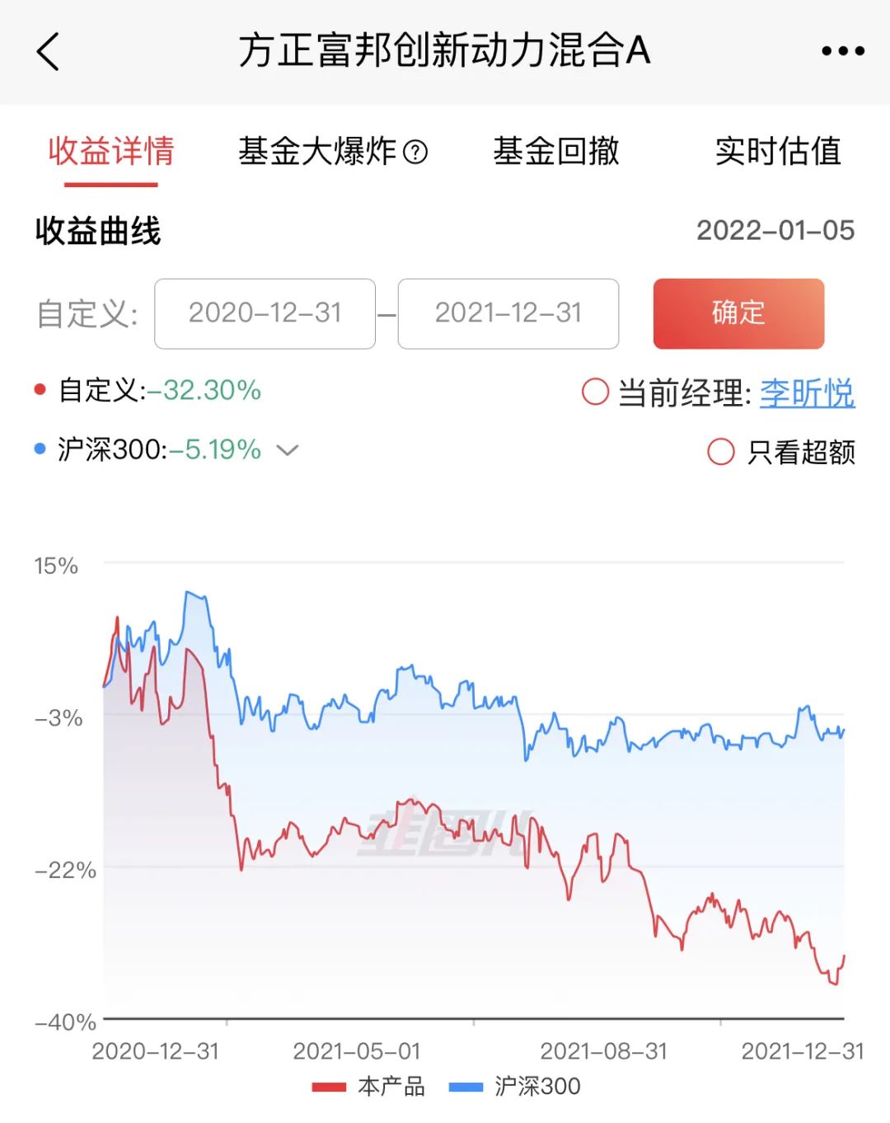Click the 2021-08-31 axis marker on chart

(x=603, y=1051)
